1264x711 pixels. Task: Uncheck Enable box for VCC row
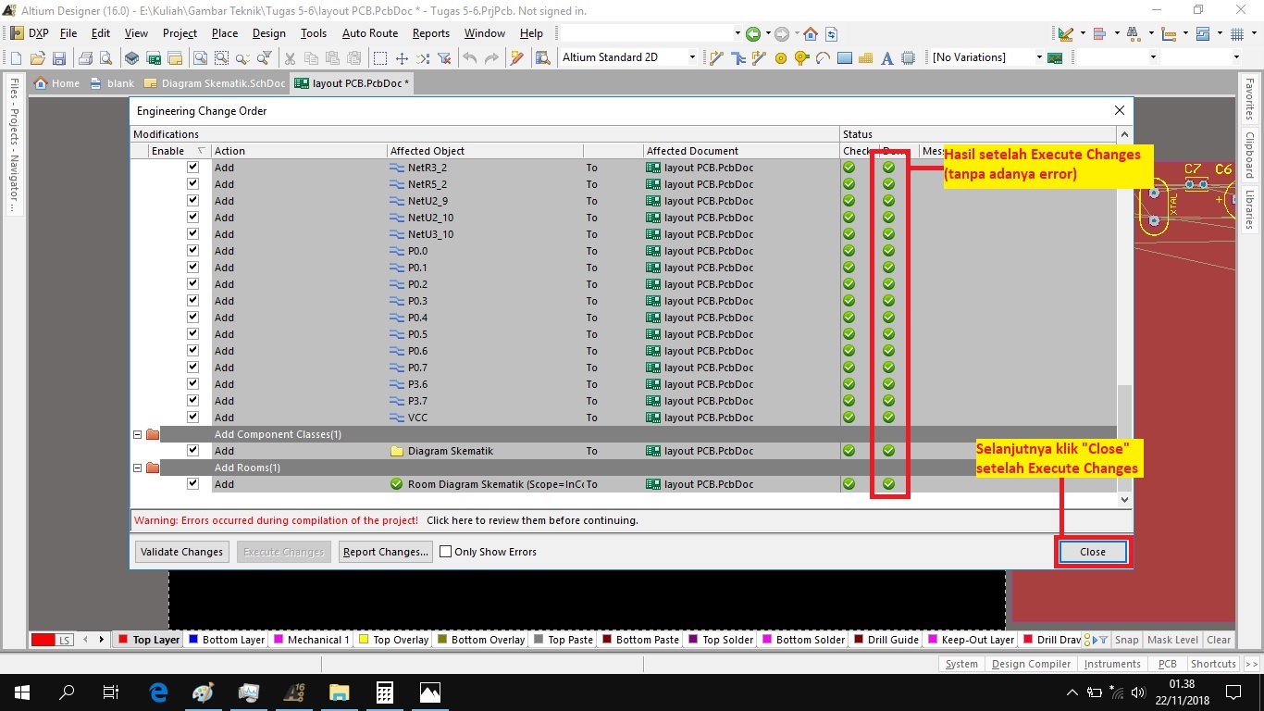[x=192, y=418]
